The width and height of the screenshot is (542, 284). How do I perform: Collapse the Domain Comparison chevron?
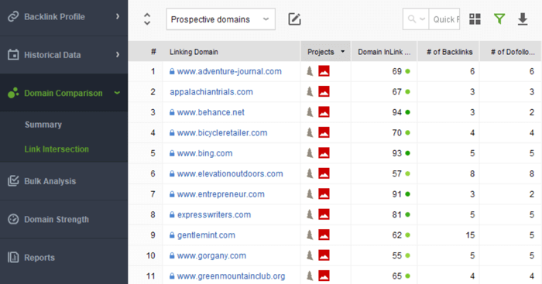(x=117, y=93)
